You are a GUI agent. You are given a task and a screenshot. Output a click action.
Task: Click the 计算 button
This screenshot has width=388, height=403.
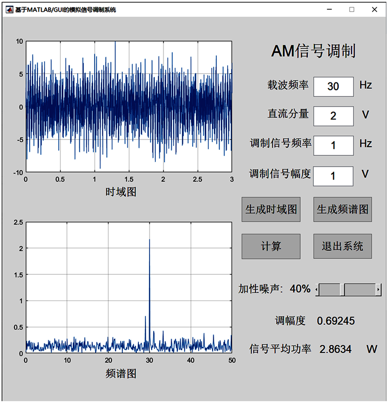pyautogui.click(x=271, y=247)
